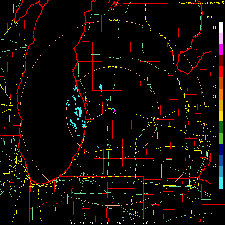Click the legend value "42"
This screenshot has height=225, width=225.
(x=215, y=87)
